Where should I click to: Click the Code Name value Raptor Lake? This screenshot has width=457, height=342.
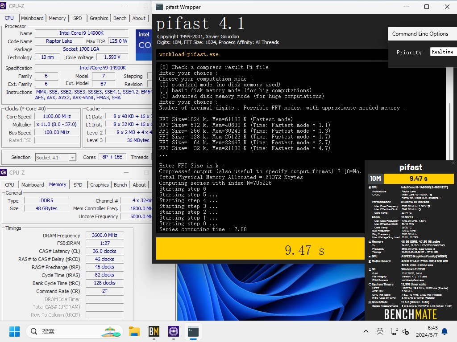tap(59, 41)
